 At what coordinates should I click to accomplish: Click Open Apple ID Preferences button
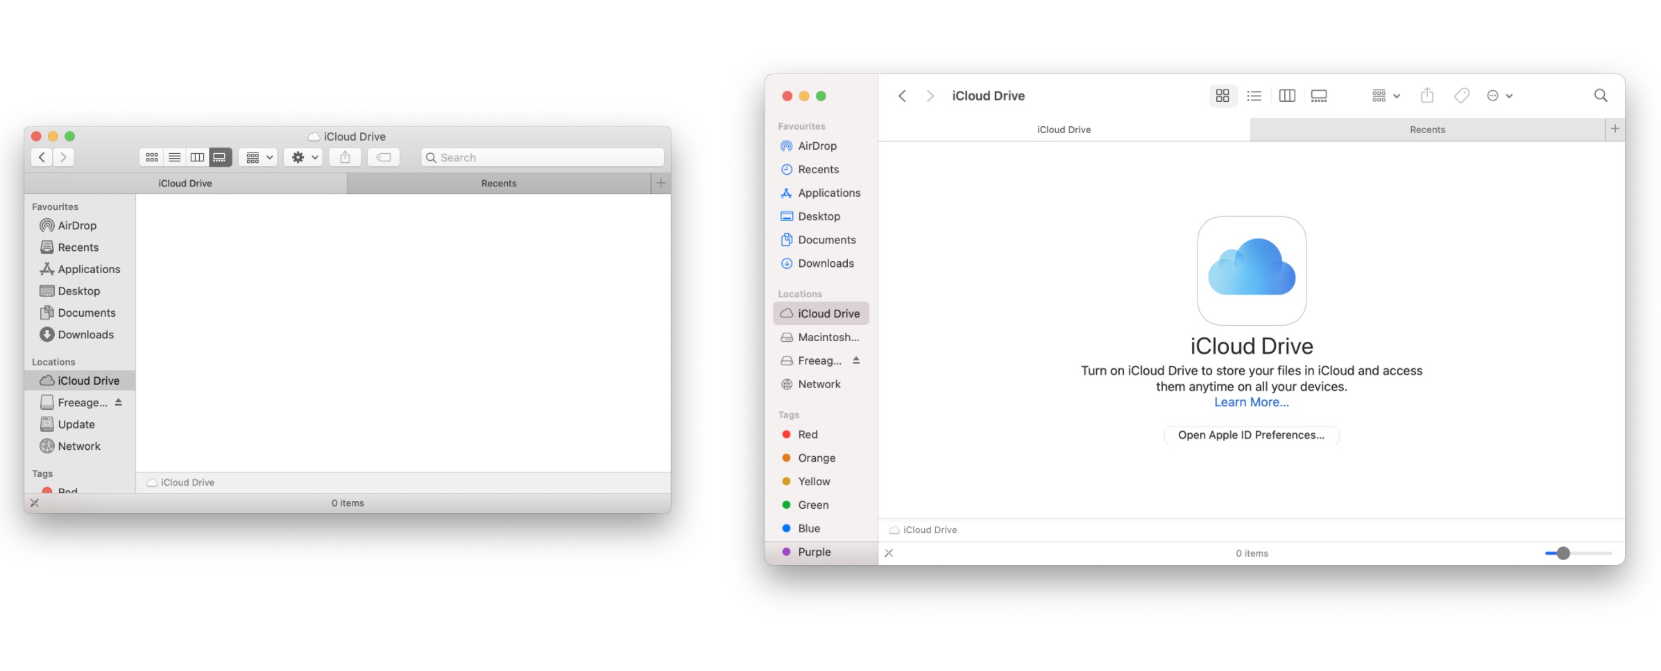point(1252,435)
